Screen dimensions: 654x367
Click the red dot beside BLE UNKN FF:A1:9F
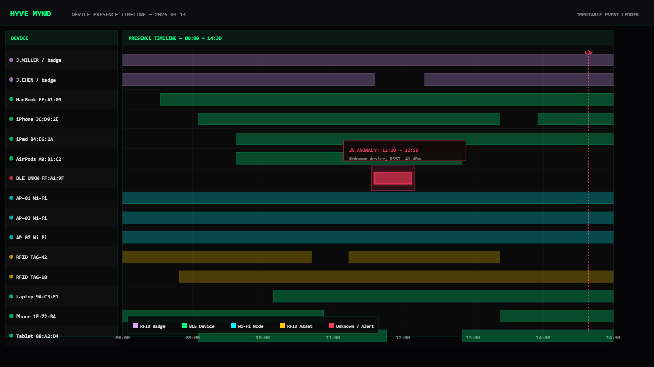click(x=11, y=178)
